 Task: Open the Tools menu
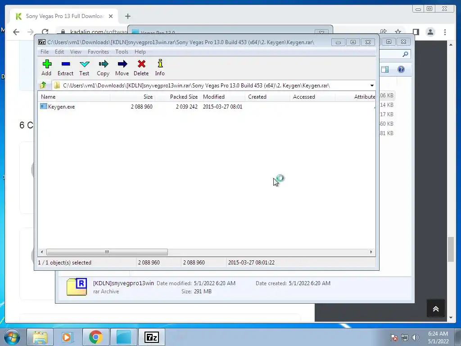pyautogui.click(x=122, y=52)
